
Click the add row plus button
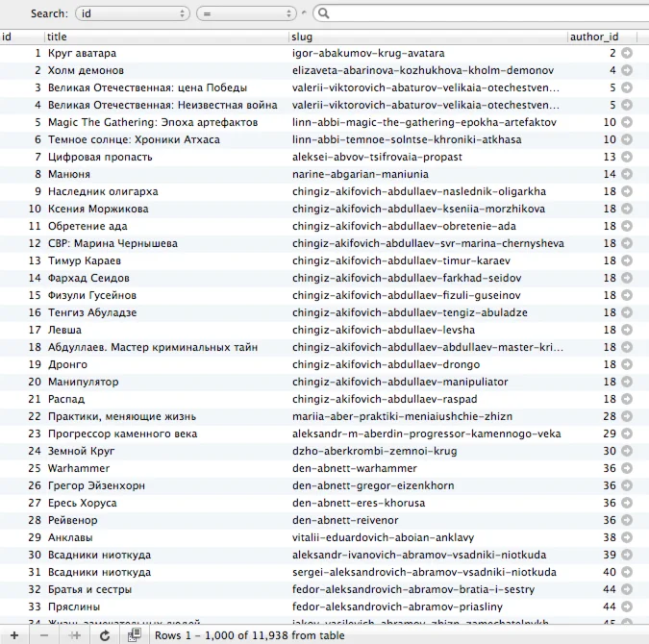pos(13,635)
